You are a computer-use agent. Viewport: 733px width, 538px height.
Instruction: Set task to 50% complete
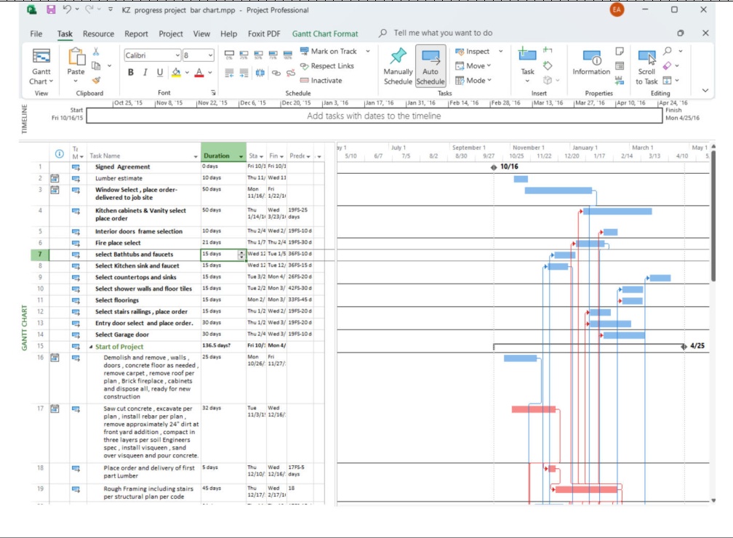point(259,55)
